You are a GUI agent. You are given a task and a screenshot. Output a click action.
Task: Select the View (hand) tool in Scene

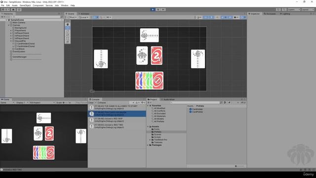point(68,24)
